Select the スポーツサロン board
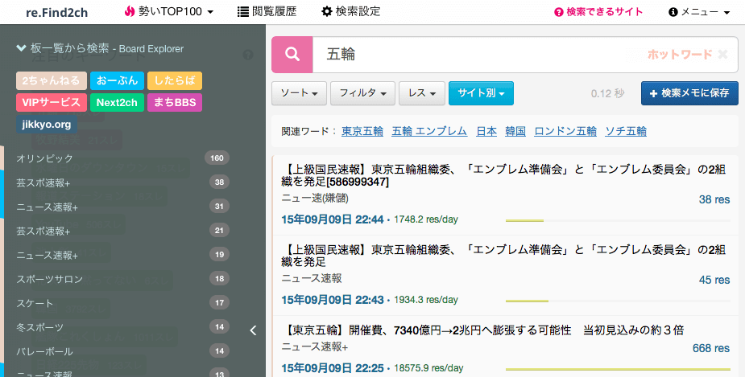Screen dimensions: 745x377 [x=122, y=279]
